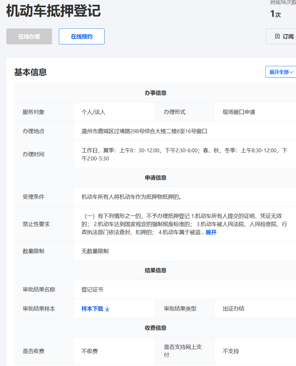Click the greyed-out 在线办理 button
Viewport: 296px width, 366px height.
coord(29,36)
